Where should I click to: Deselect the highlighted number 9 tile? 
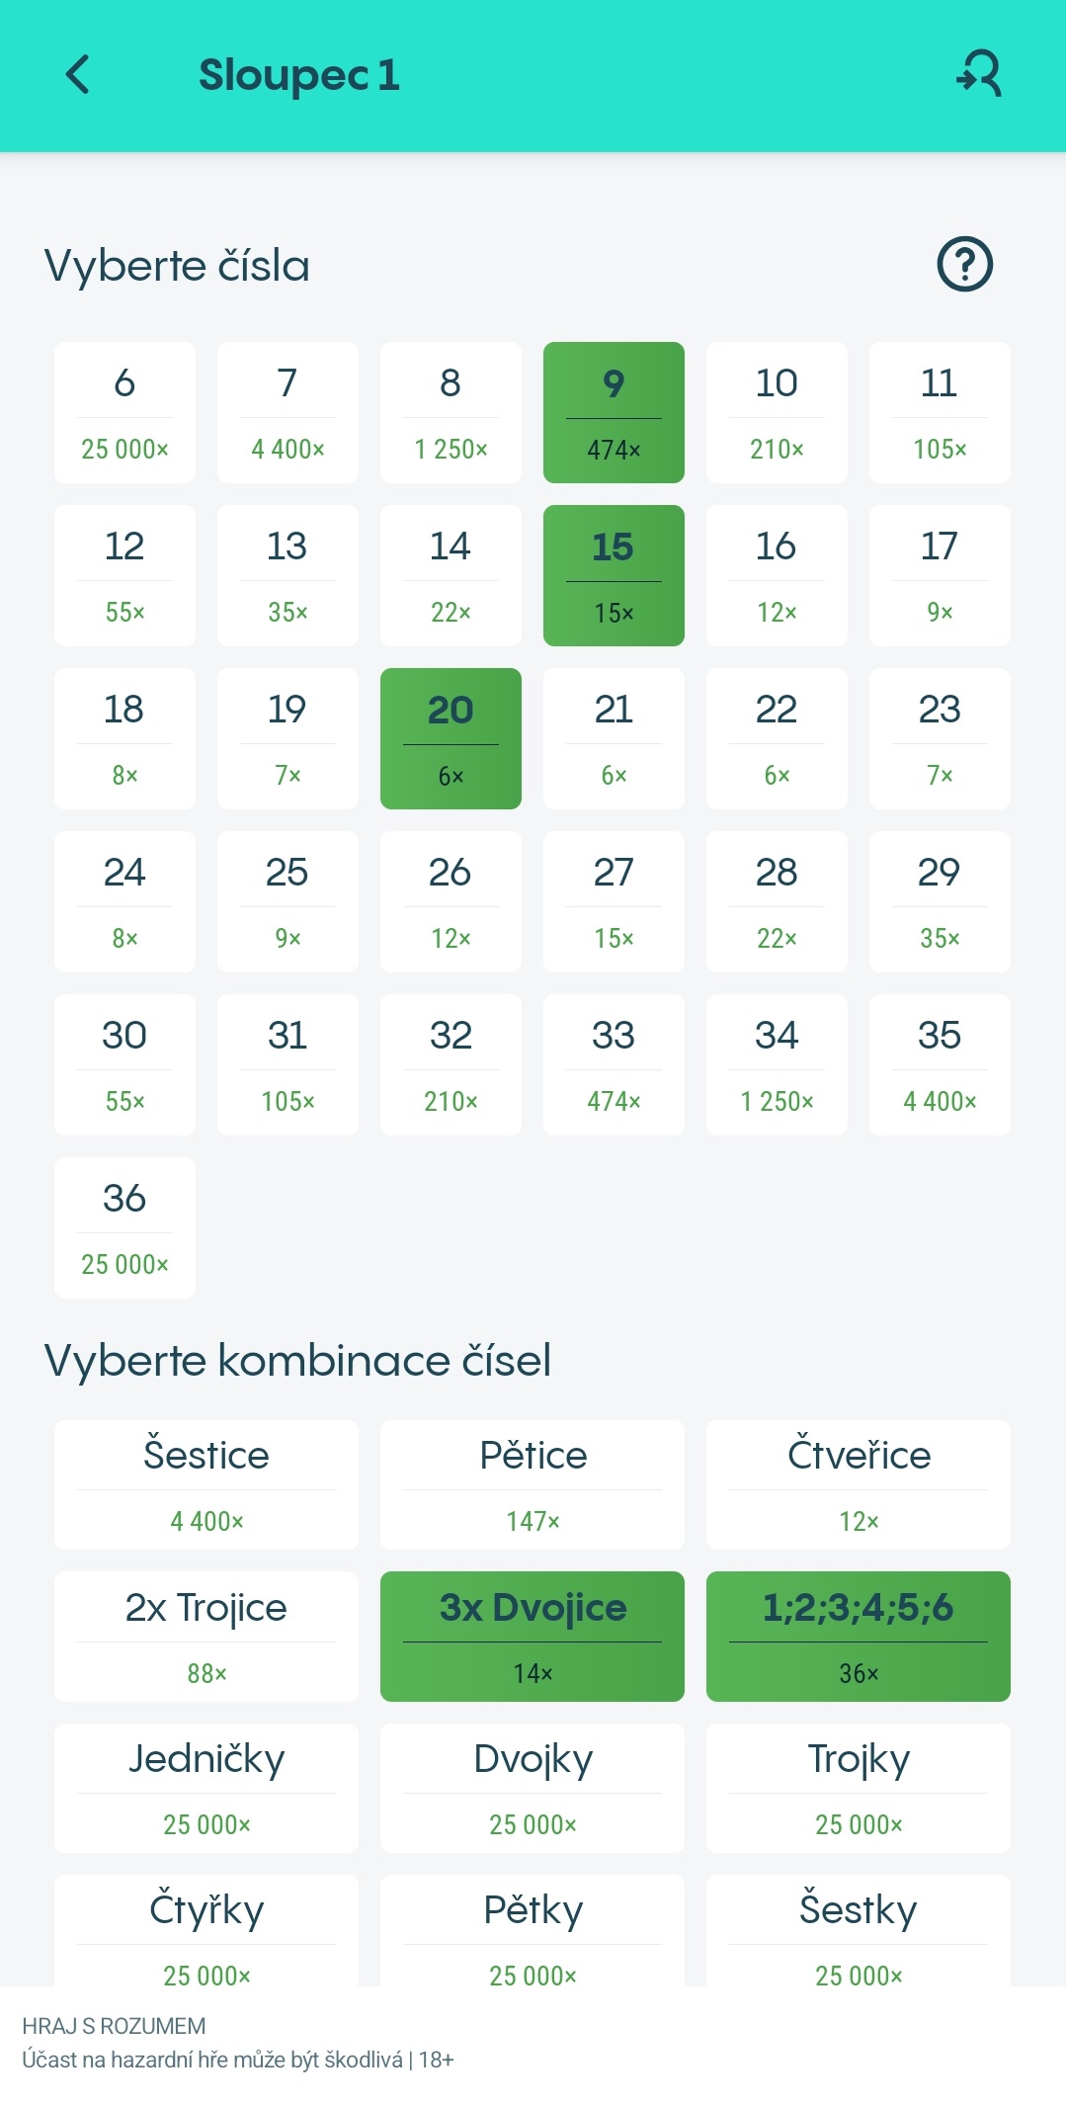[614, 412]
